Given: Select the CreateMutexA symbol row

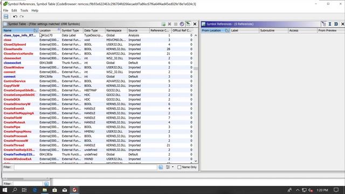Looking at the screenshot, I should point(98,122).
